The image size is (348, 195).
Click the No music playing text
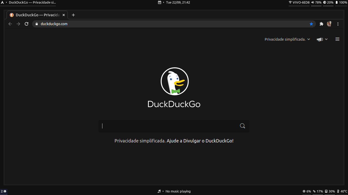[x=178, y=191]
